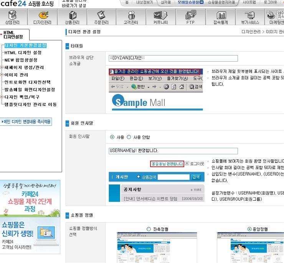Open 모바일쇼핑몰 in top navigation
Screen dimensions: 284x263
pos(190,2)
